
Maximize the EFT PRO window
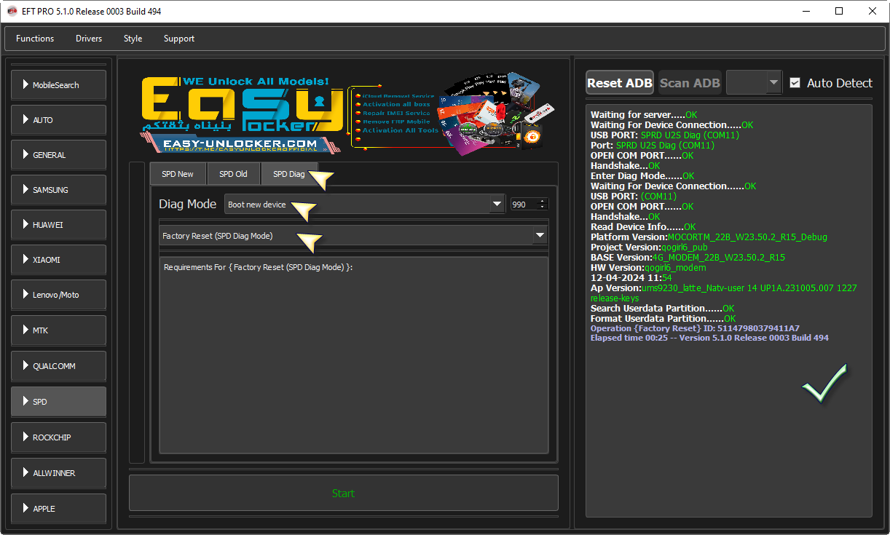tap(839, 11)
